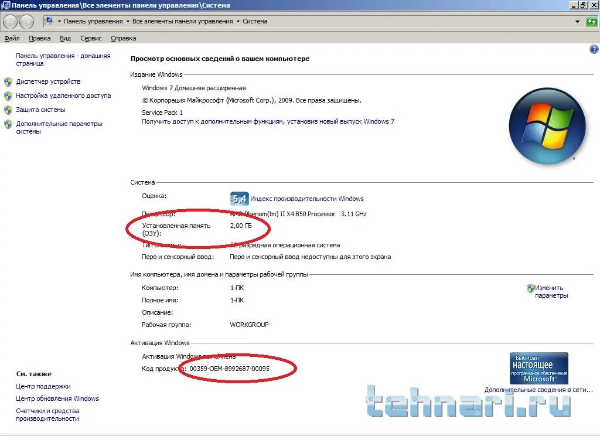This screenshot has width=600, height=436.
Task: Click the Рабочая группа label
Action: (166, 325)
